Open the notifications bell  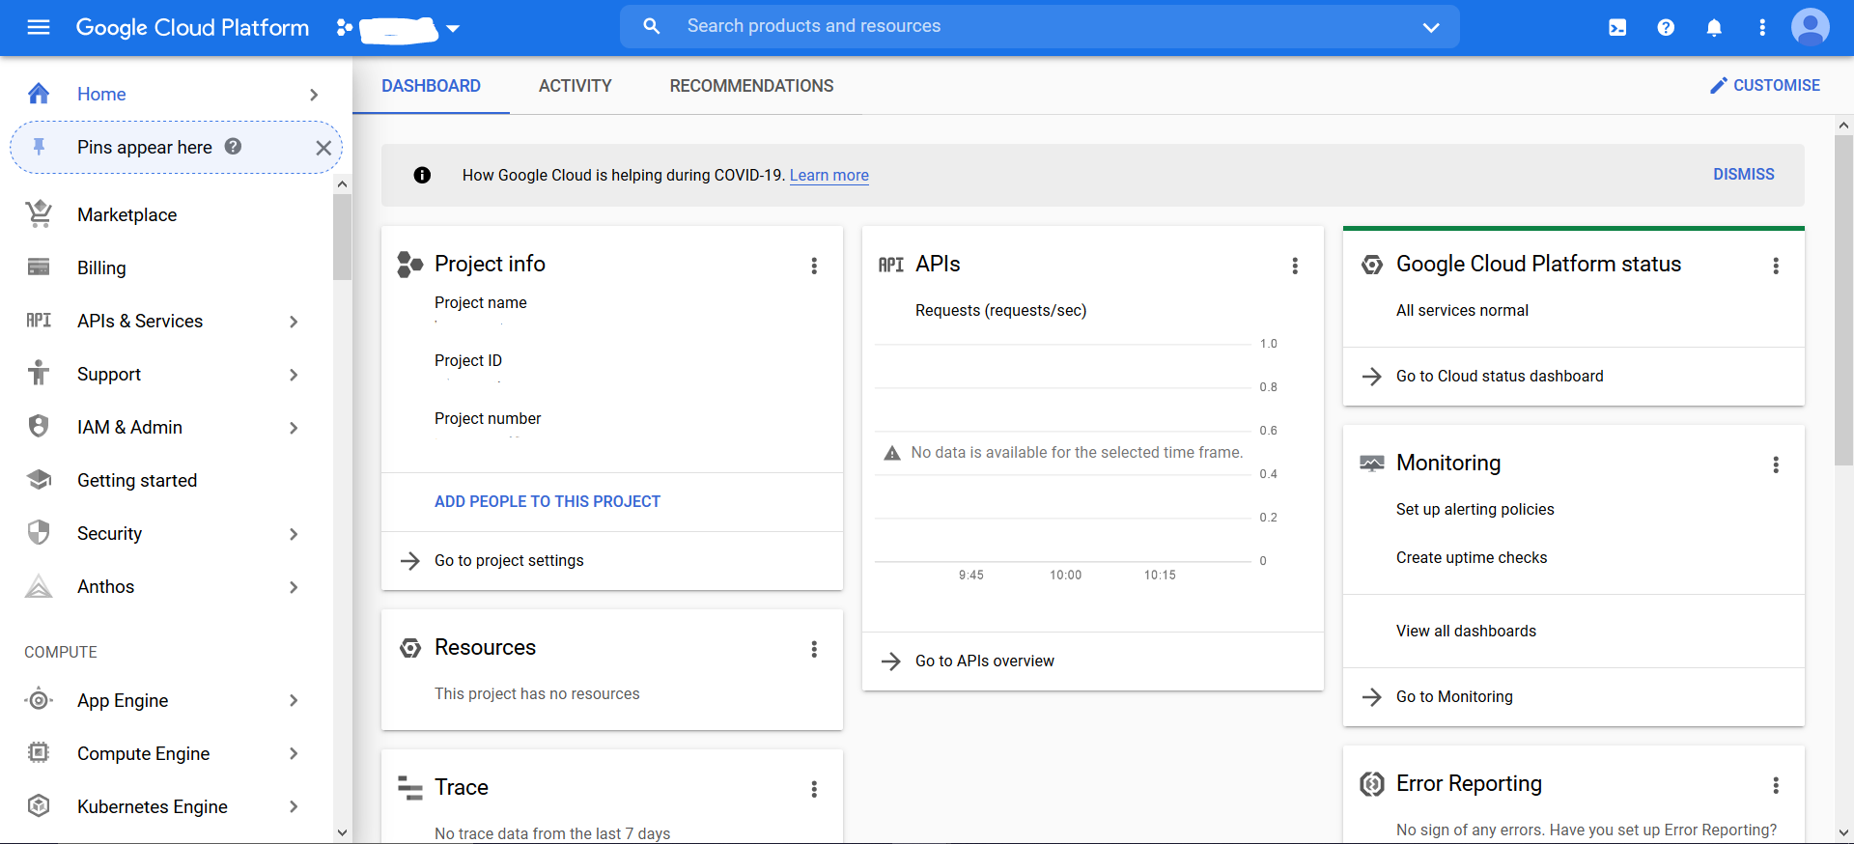[1714, 28]
